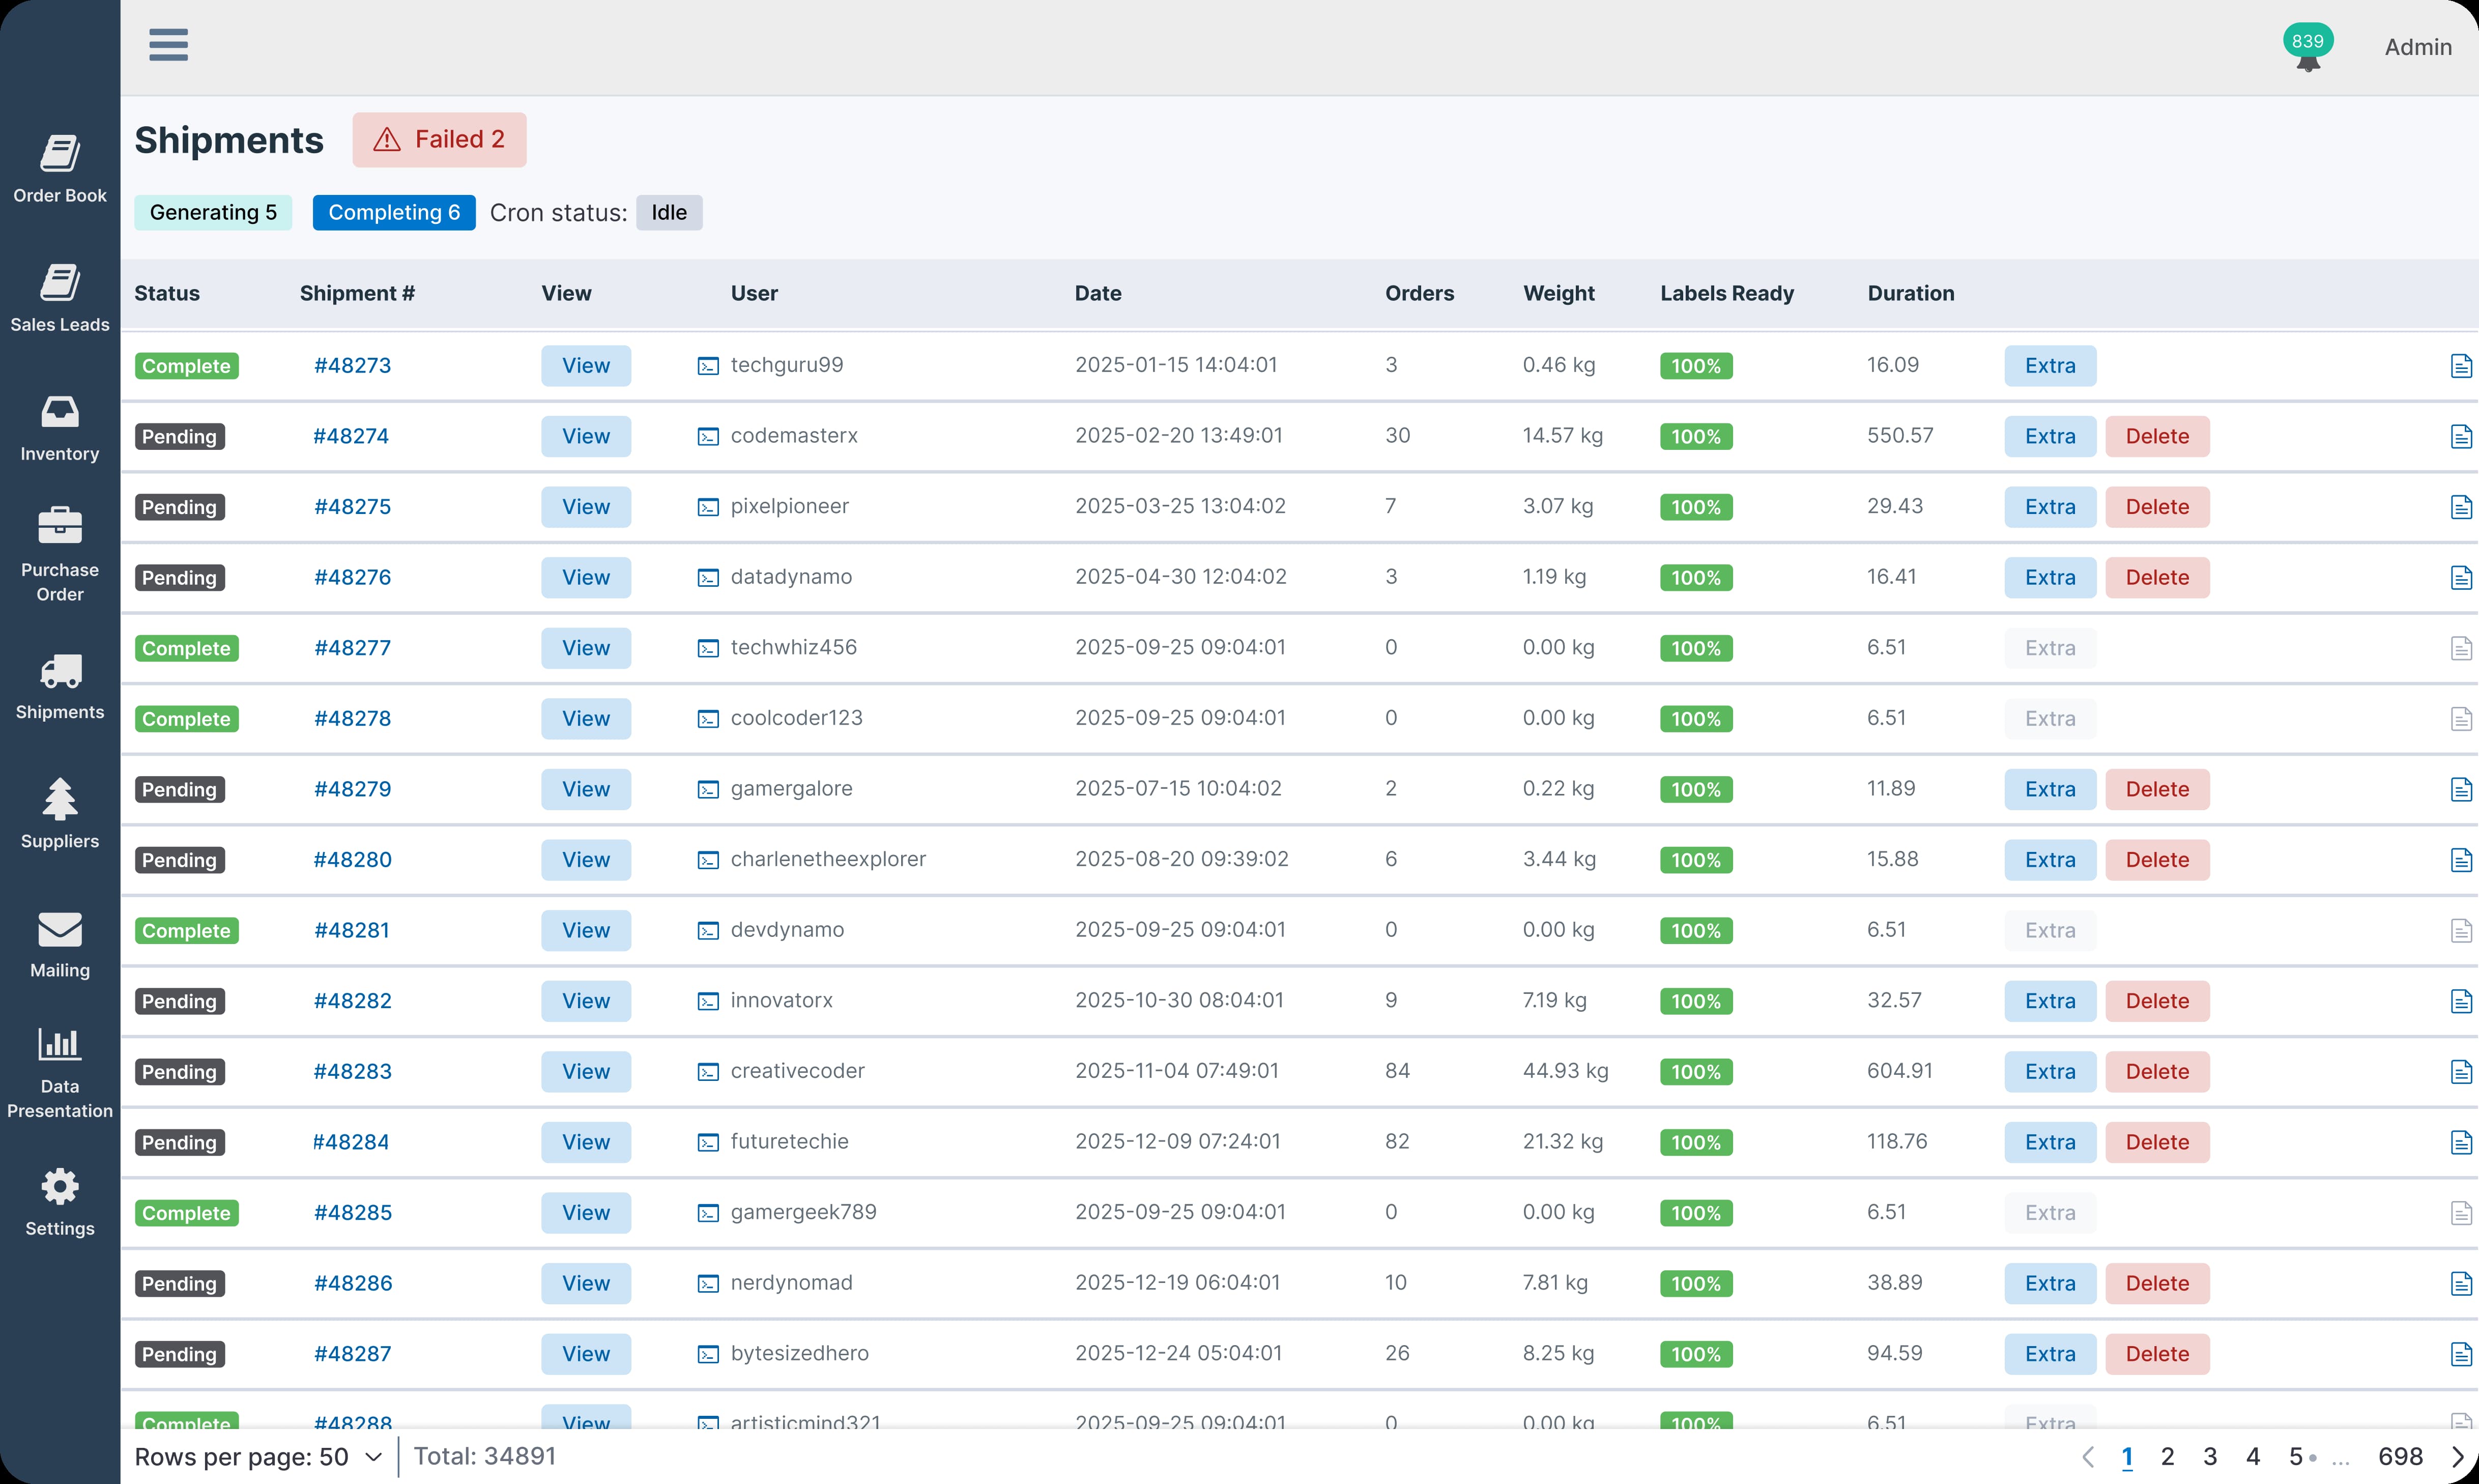The height and width of the screenshot is (1484, 2479).
Task: Filter by the Generating 5 tab
Action: pyautogui.click(x=213, y=212)
